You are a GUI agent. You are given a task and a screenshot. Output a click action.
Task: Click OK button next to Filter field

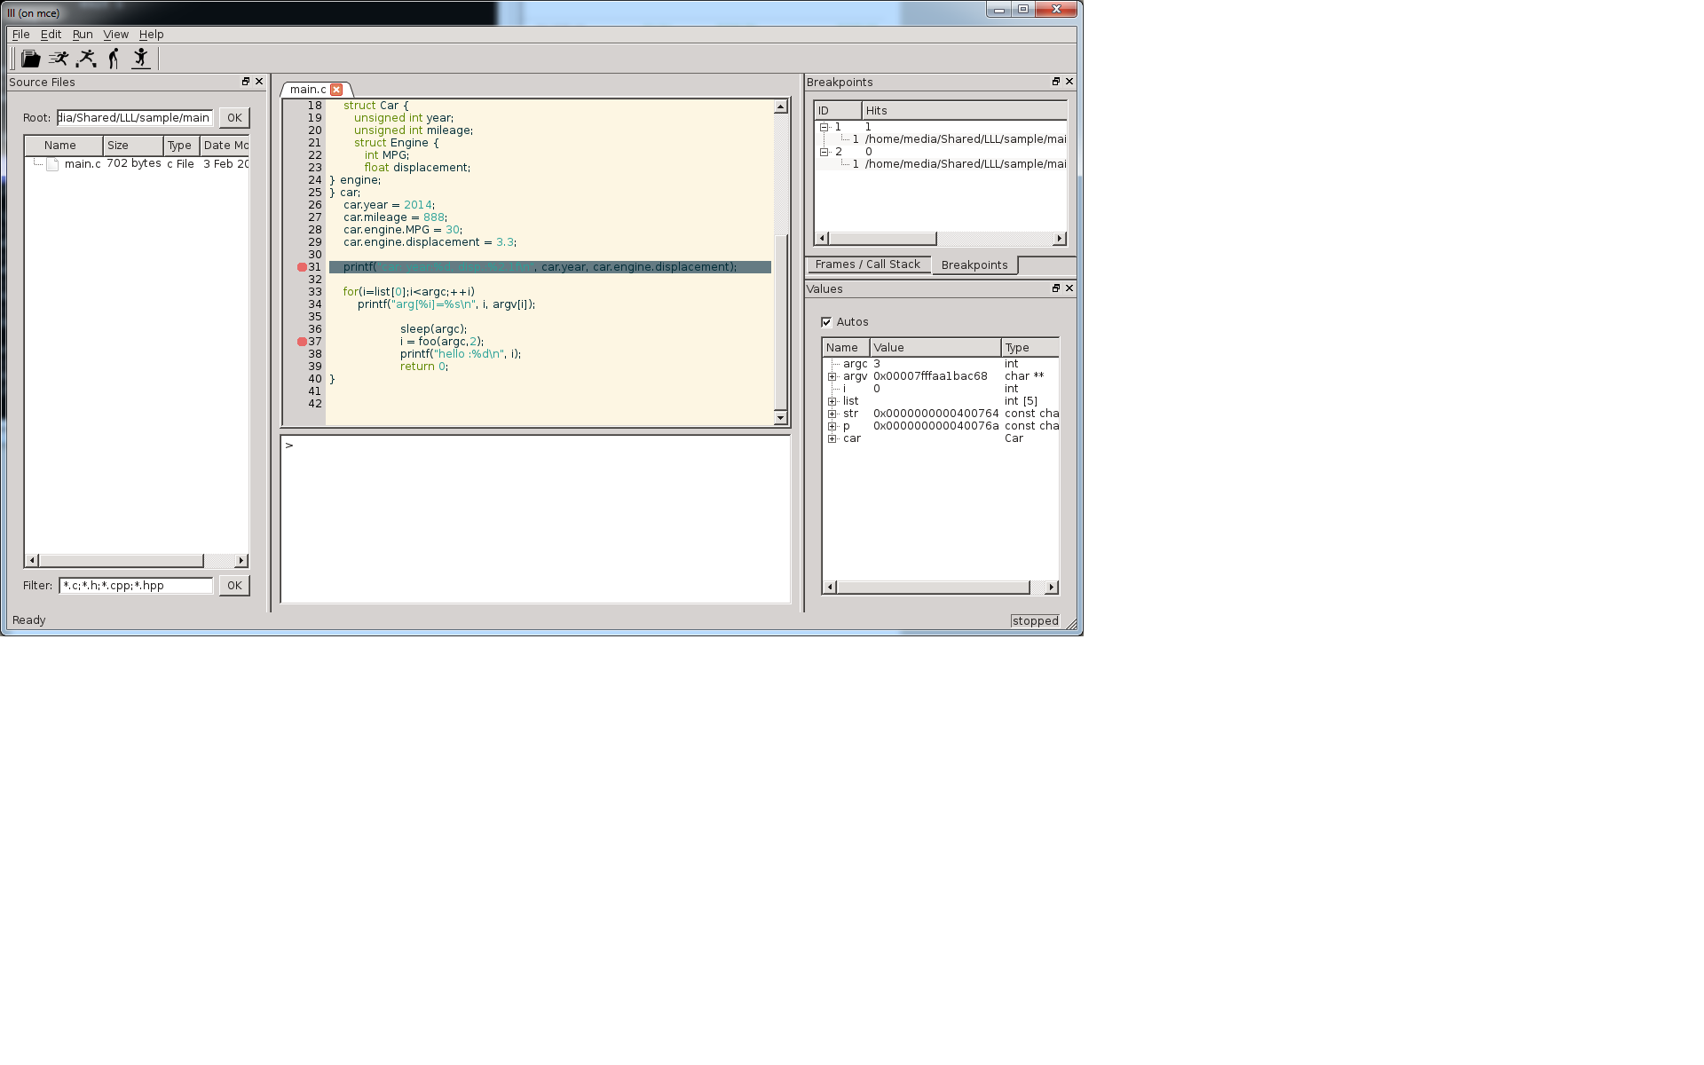[234, 586]
